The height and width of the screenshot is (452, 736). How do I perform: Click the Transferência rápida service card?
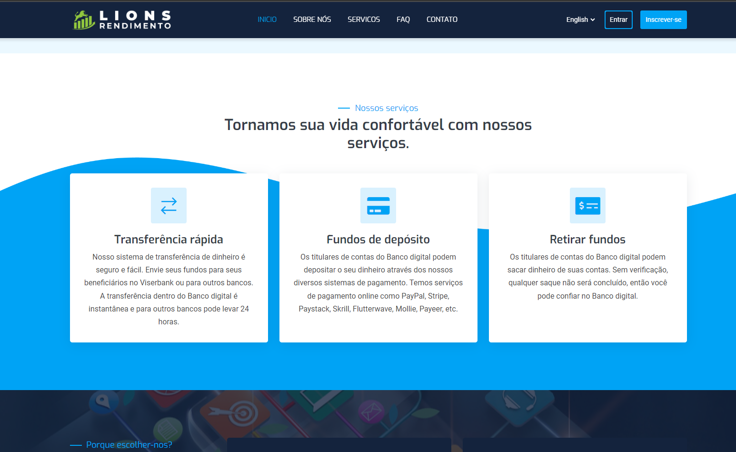[x=169, y=257]
